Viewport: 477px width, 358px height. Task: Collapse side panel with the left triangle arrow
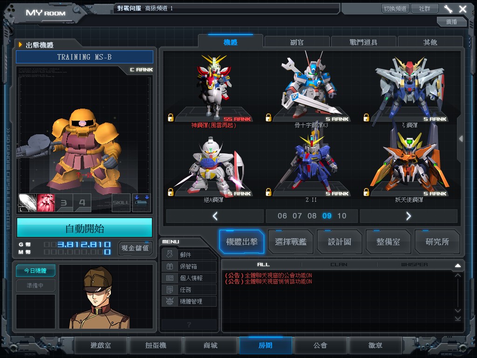click(461, 138)
